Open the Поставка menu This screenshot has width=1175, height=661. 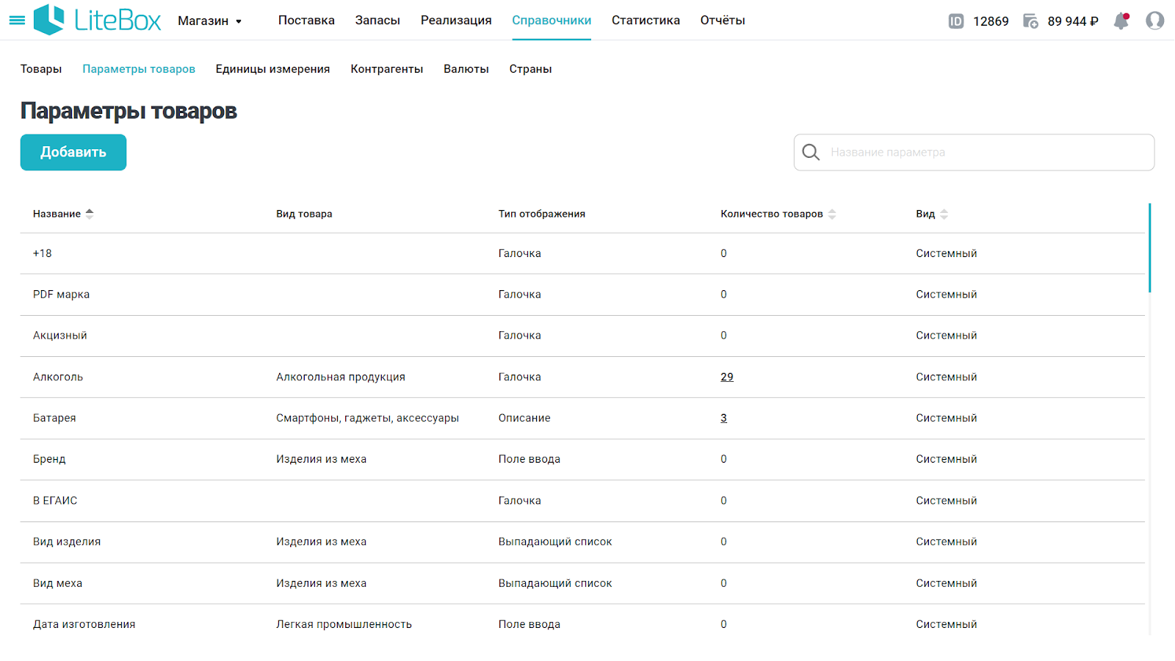click(x=306, y=21)
